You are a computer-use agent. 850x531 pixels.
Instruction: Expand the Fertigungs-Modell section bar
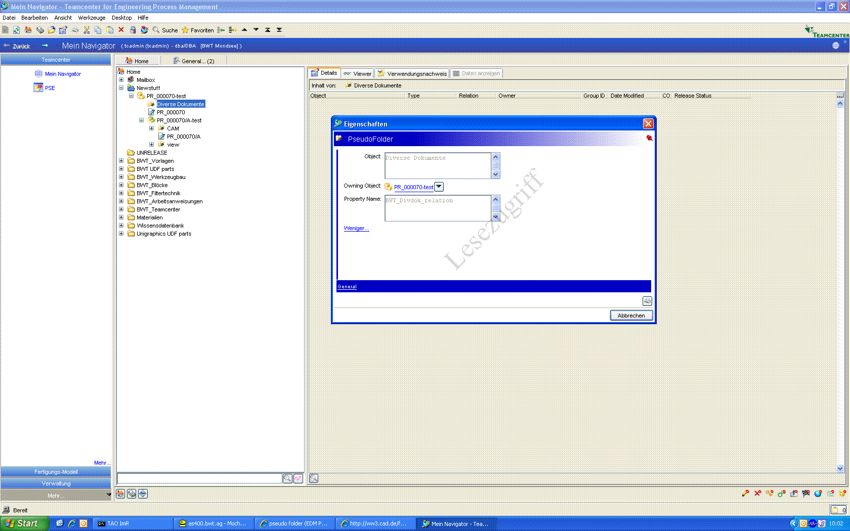pos(56,472)
